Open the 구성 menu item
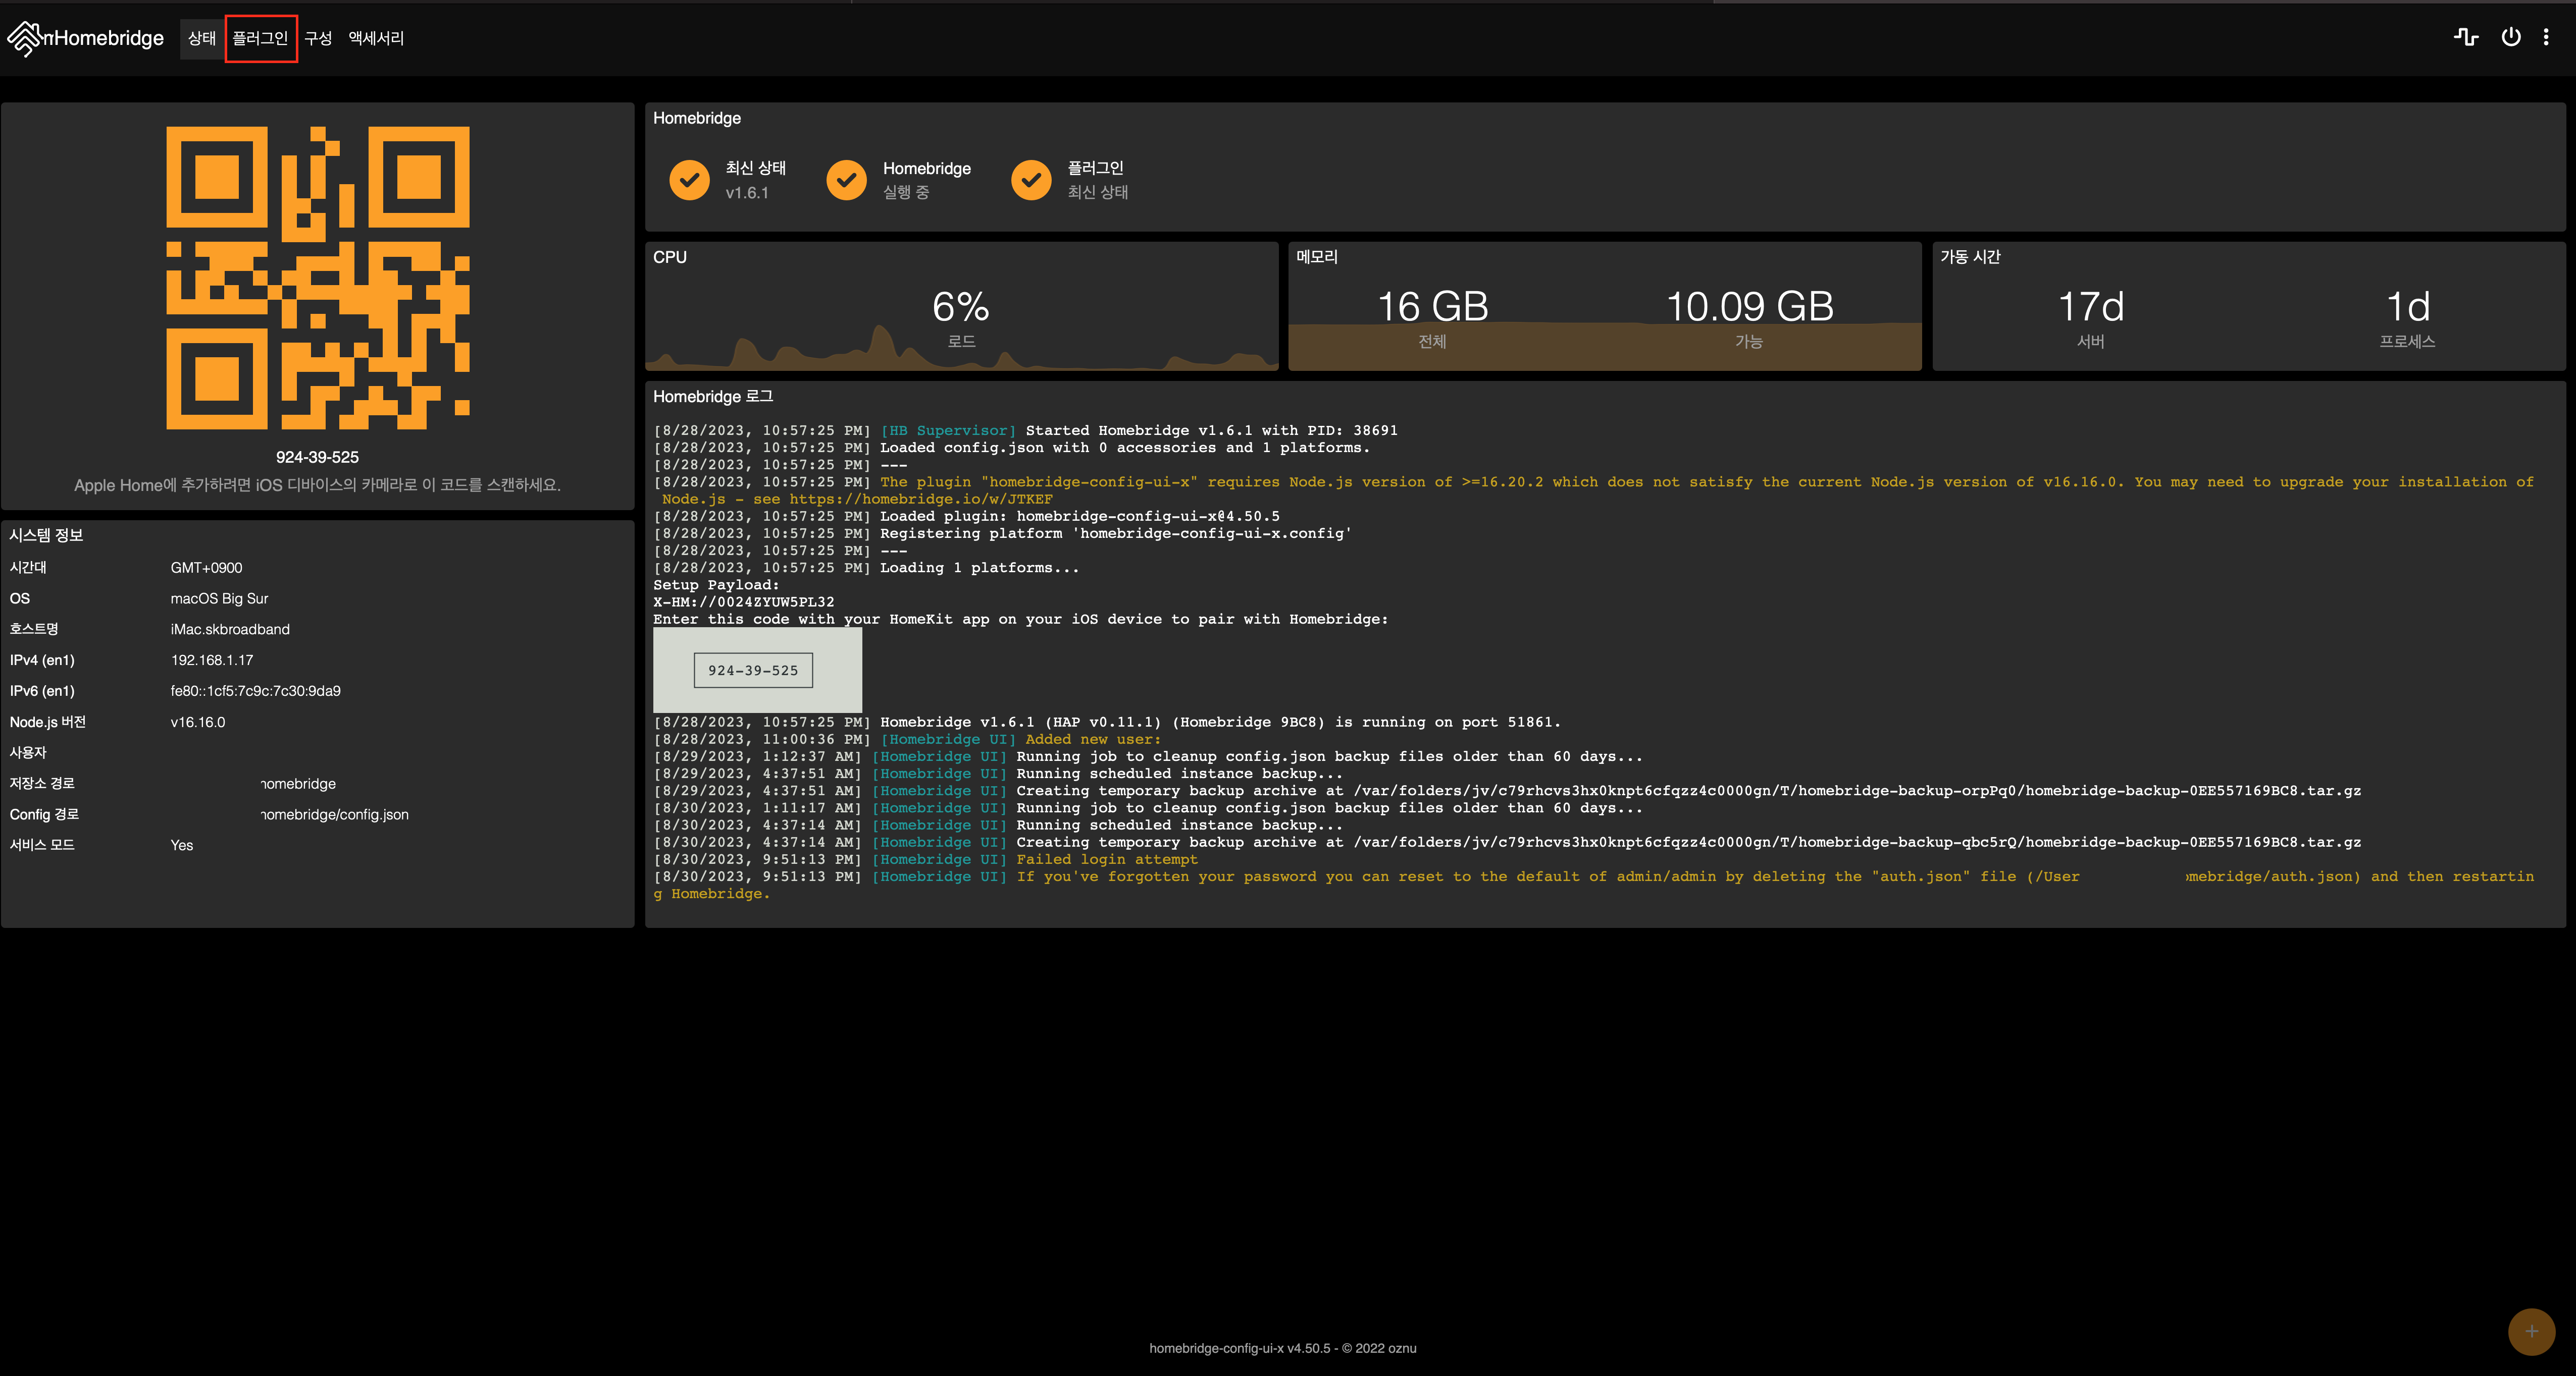 click(x=318, y=38)
